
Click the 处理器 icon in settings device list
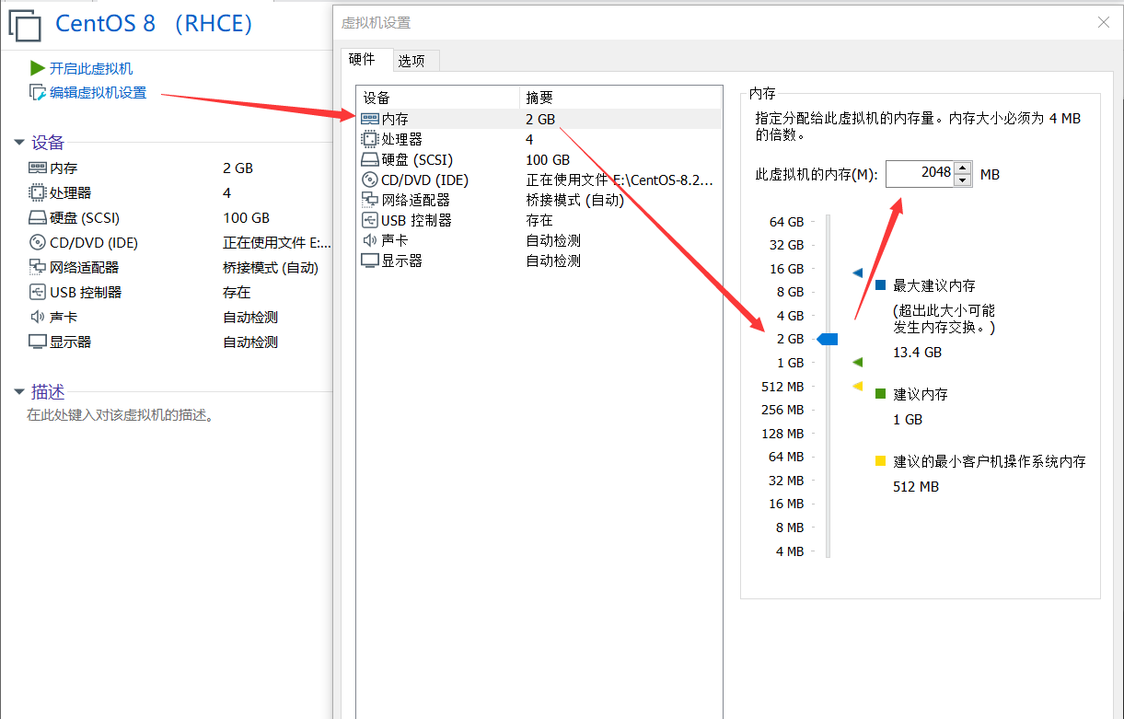(370, 139)
